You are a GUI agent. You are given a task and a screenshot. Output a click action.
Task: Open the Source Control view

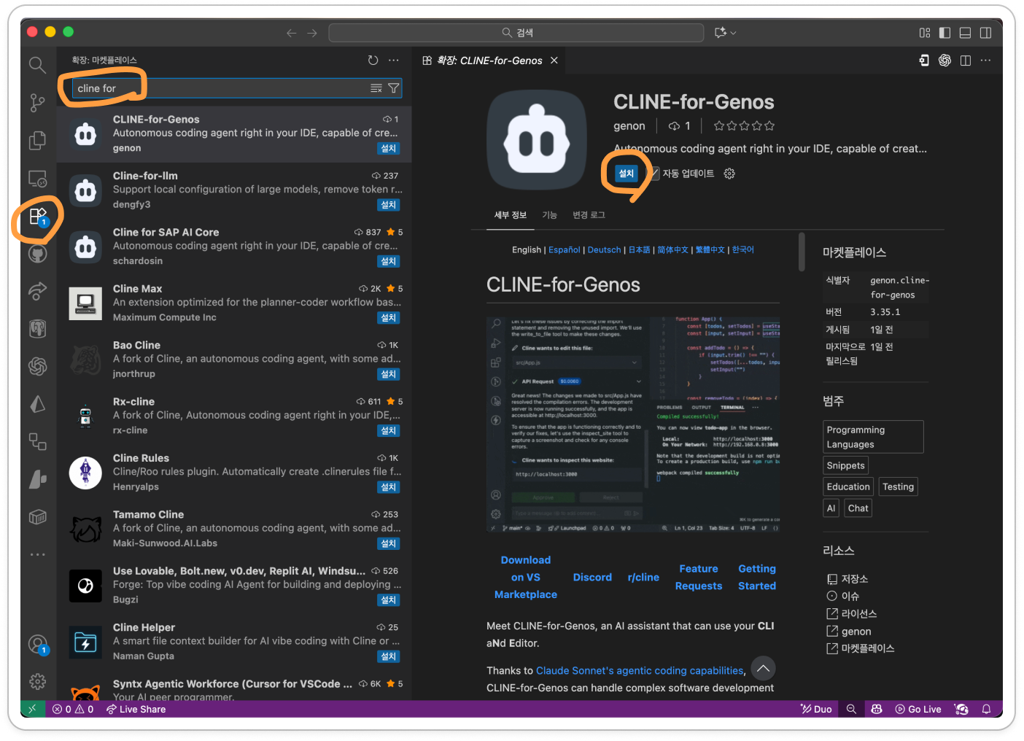click(x=37, y=103)
